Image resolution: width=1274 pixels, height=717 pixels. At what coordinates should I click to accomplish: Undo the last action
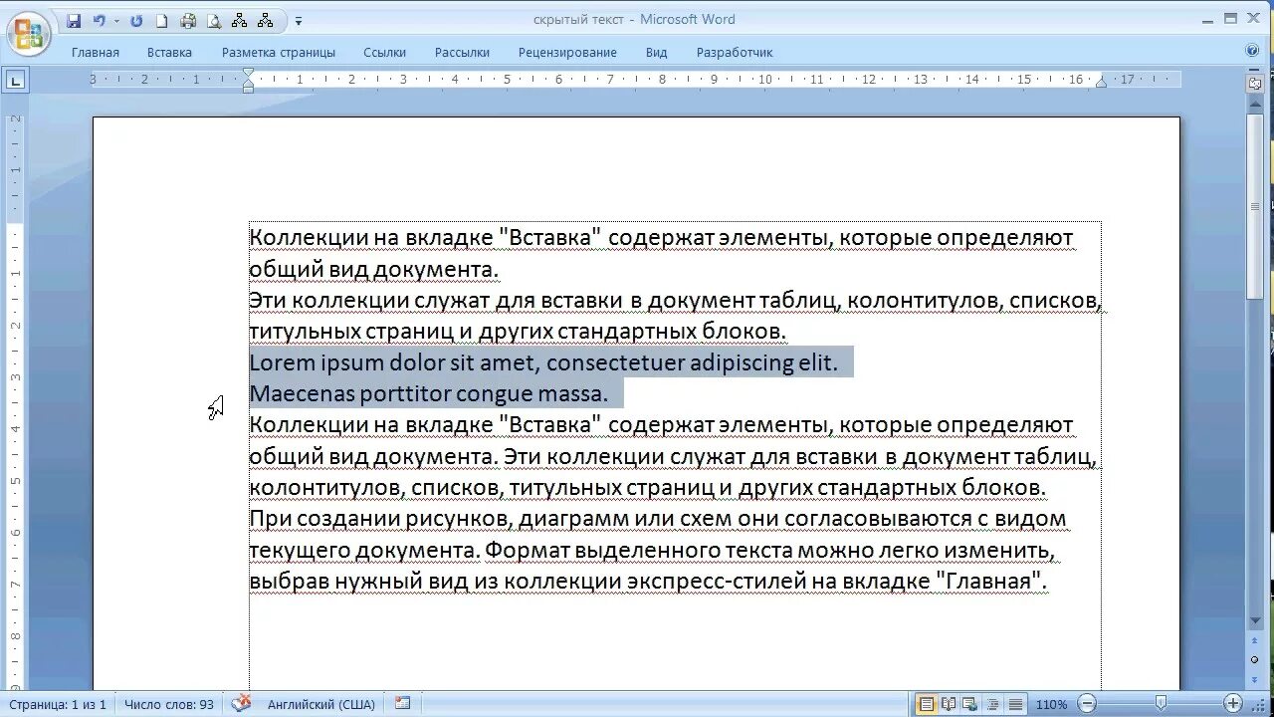99,20
